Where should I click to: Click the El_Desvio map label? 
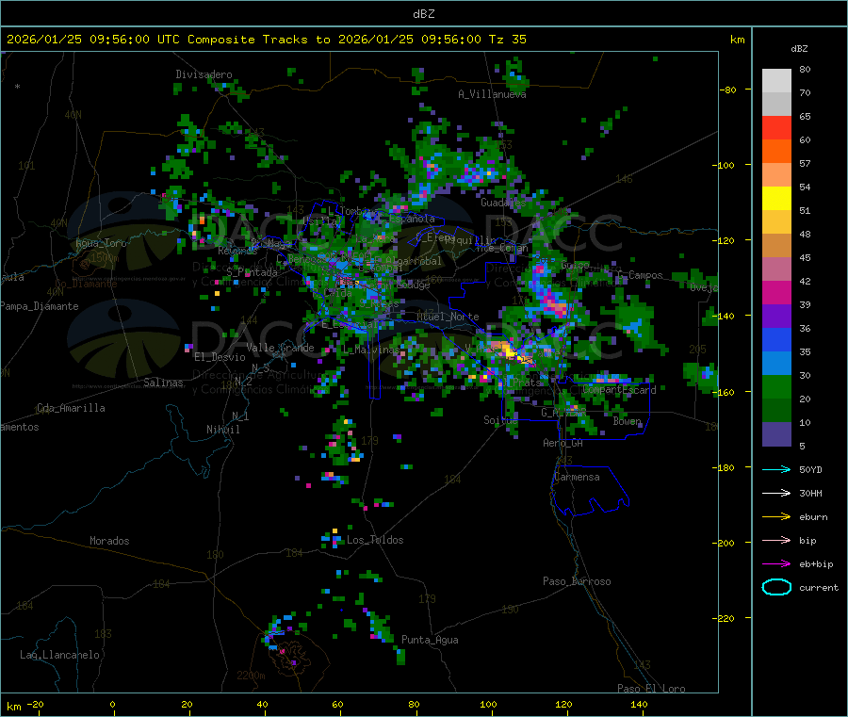220,357
